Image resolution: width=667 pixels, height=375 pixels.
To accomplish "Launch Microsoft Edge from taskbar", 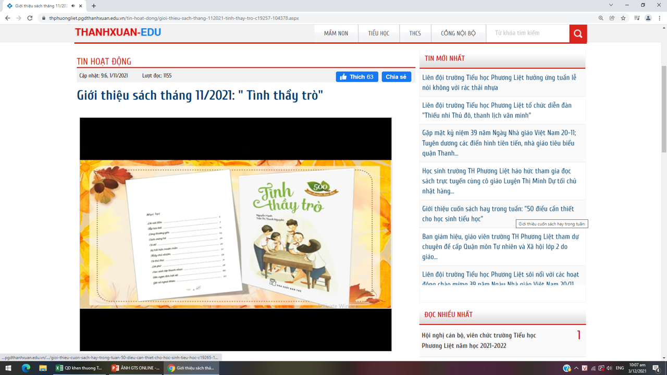I will coord(26,368).
